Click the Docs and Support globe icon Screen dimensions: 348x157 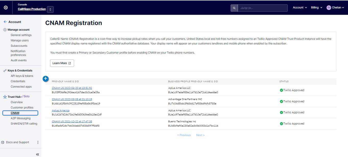pos(3,142)
